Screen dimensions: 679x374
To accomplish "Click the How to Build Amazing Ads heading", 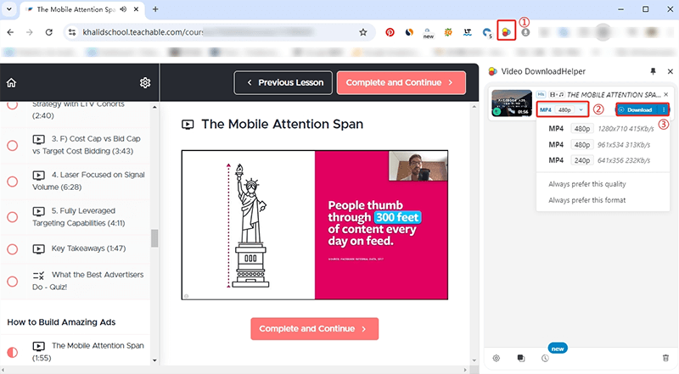I will [61, 322].
